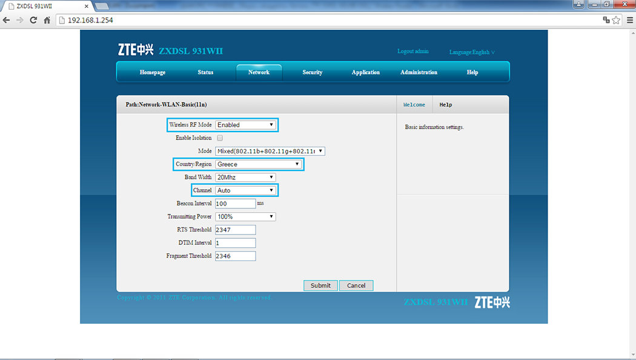Open Help in the navigation bar

point(472,72)
